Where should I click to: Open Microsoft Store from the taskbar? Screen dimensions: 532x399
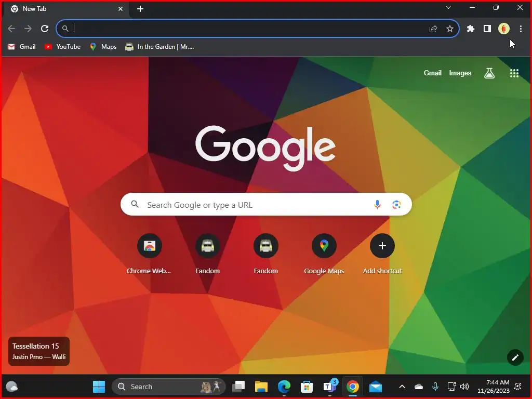(x=307, y=387)
